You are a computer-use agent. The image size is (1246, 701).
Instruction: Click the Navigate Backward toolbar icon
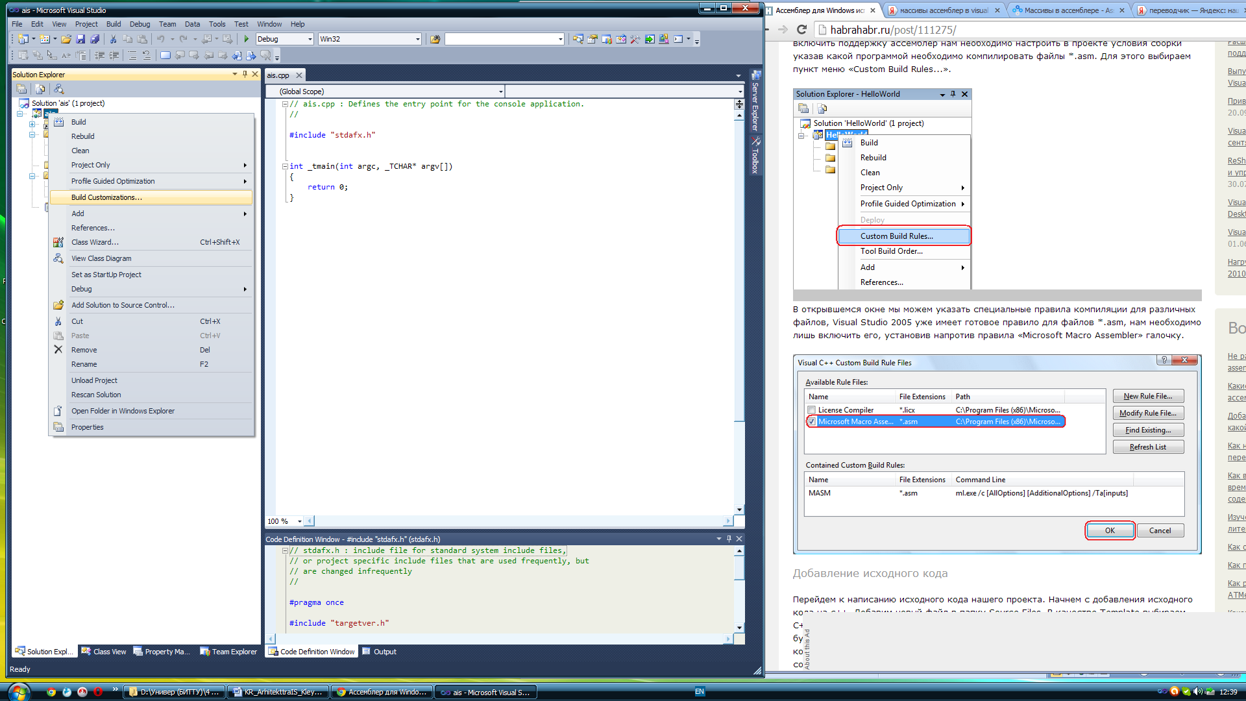point(206,39)
